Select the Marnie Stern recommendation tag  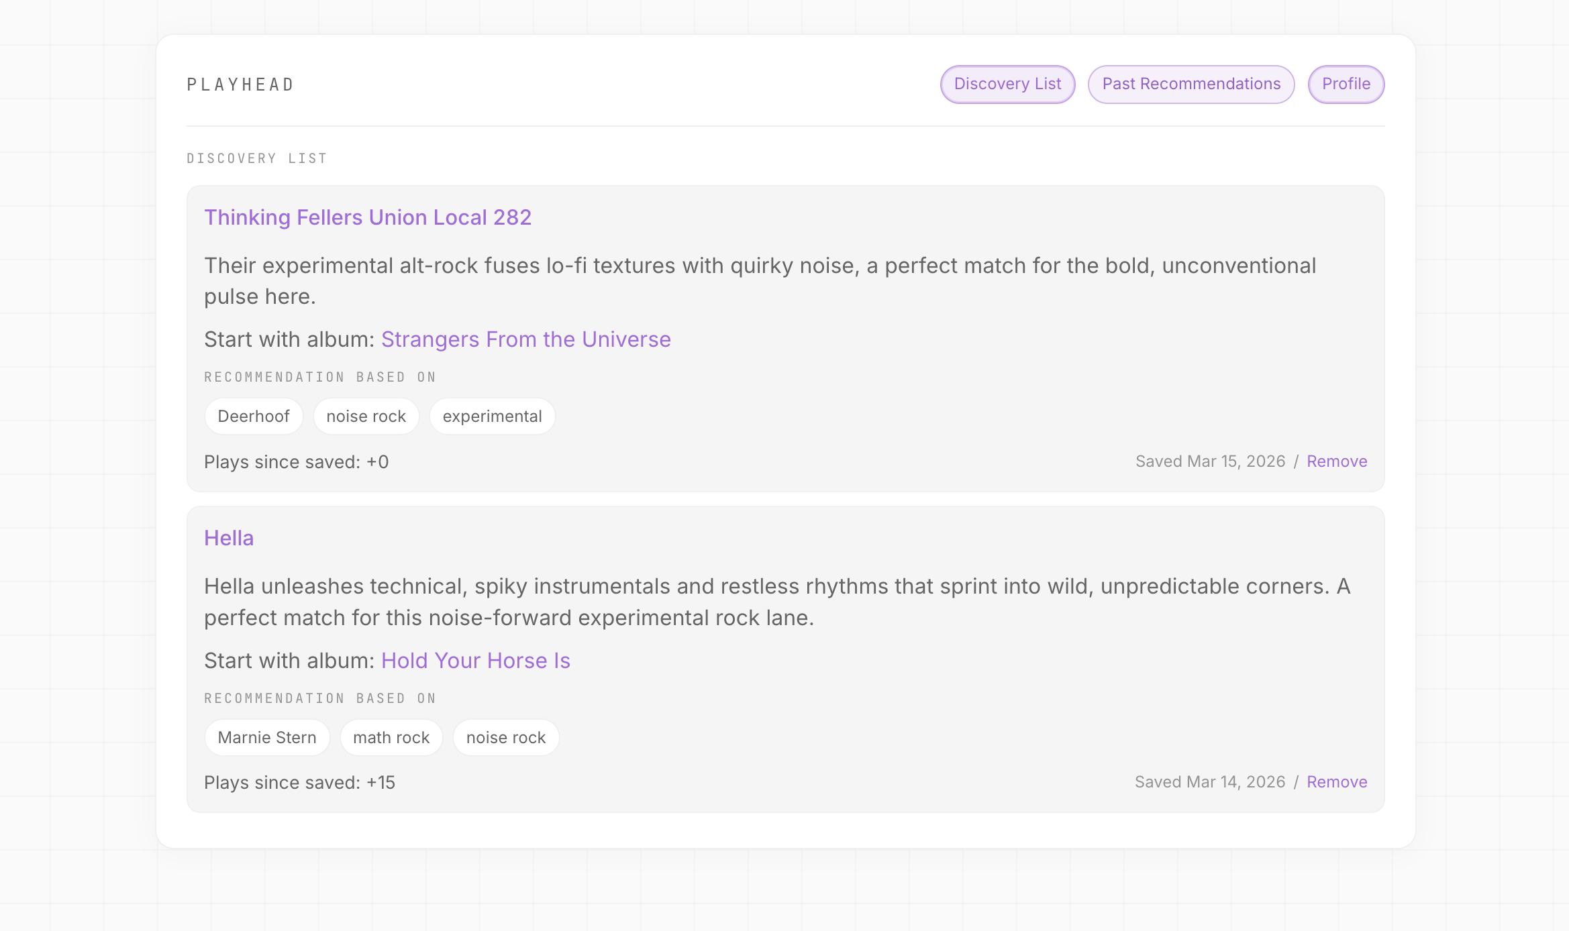266,737
